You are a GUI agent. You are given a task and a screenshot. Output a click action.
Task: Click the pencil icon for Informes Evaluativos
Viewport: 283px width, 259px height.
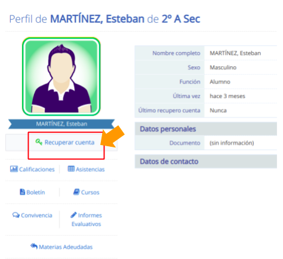point(73,215)
